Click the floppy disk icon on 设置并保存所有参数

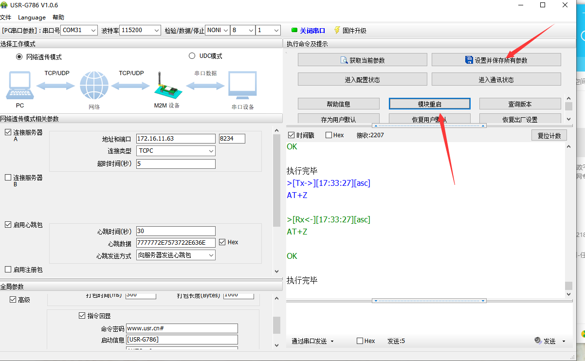point(469,60)
